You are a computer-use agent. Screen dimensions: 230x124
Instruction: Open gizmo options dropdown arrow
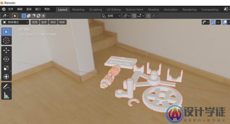[x=218, y=22]
